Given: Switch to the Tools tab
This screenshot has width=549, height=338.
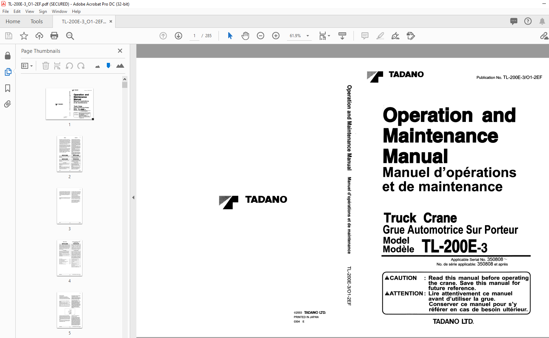Looking at the screenshot, I should [x=37, y=22].
